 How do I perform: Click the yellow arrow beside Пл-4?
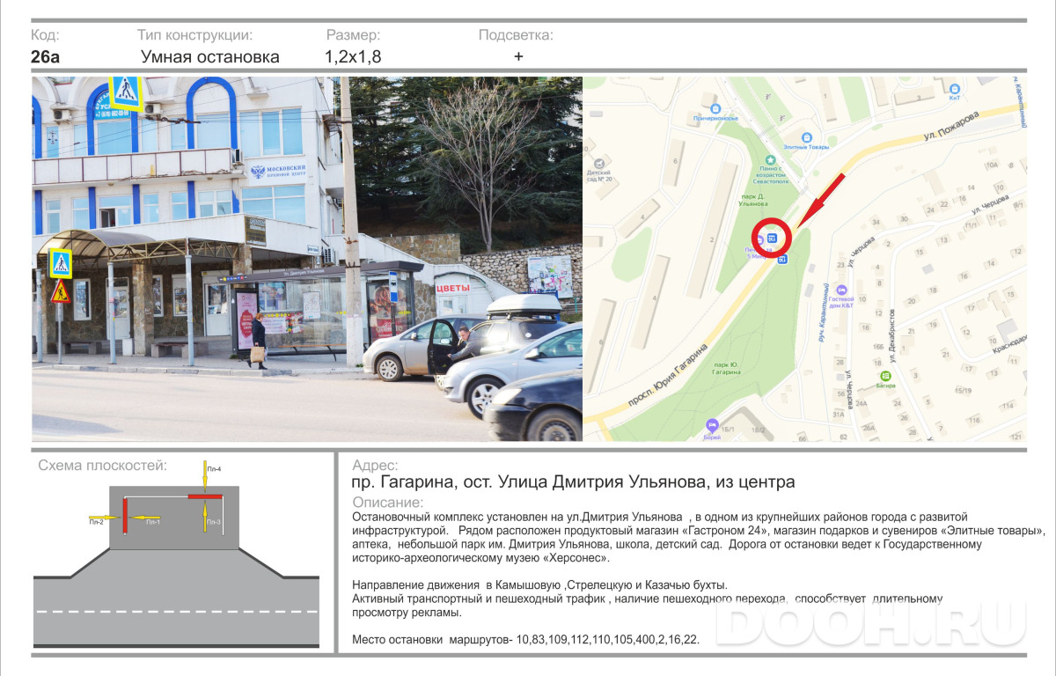(x=205, y=475)
